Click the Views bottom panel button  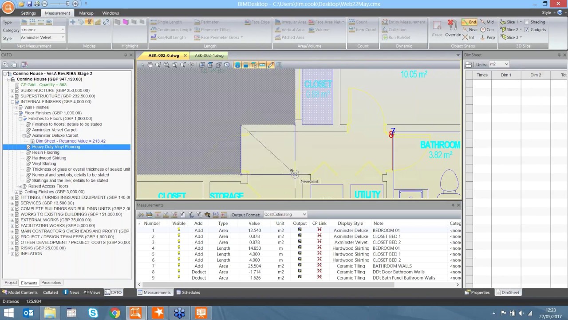click(x=92, y=292)
